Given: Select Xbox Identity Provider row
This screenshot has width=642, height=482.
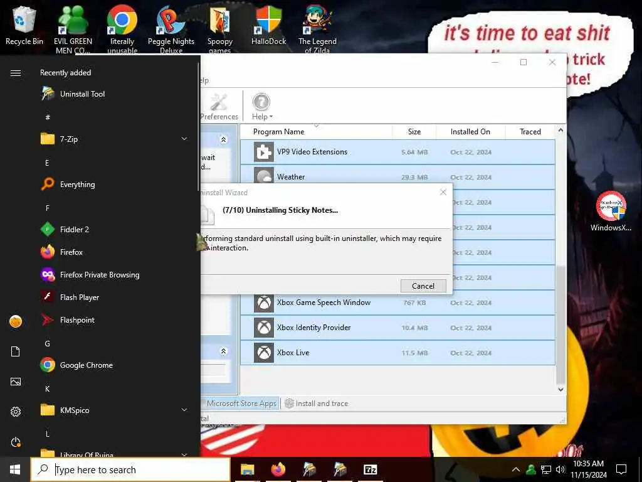Looking at the screenshot, I should tap(397, 328).
